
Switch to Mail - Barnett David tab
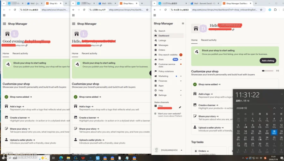205,3
